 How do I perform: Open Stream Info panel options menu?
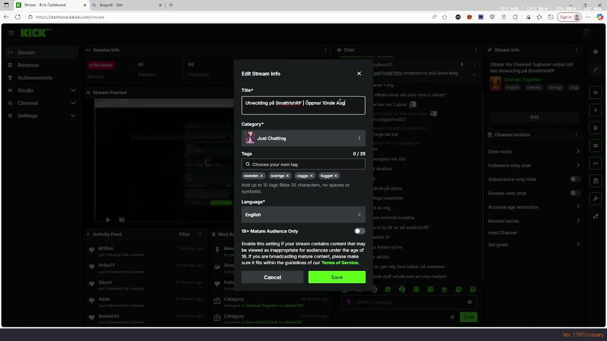(577, 50)
